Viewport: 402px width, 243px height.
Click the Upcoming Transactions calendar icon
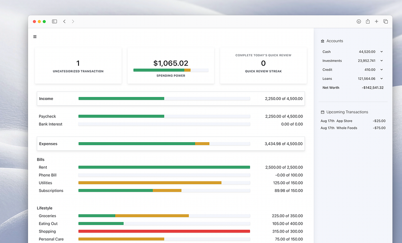323,112
